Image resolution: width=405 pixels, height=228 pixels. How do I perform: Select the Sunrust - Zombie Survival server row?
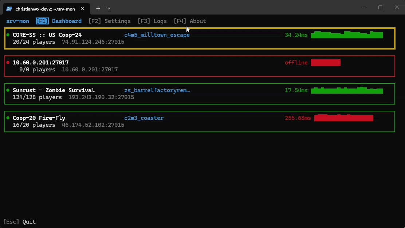pyautogui.click(x=200, y=94)
